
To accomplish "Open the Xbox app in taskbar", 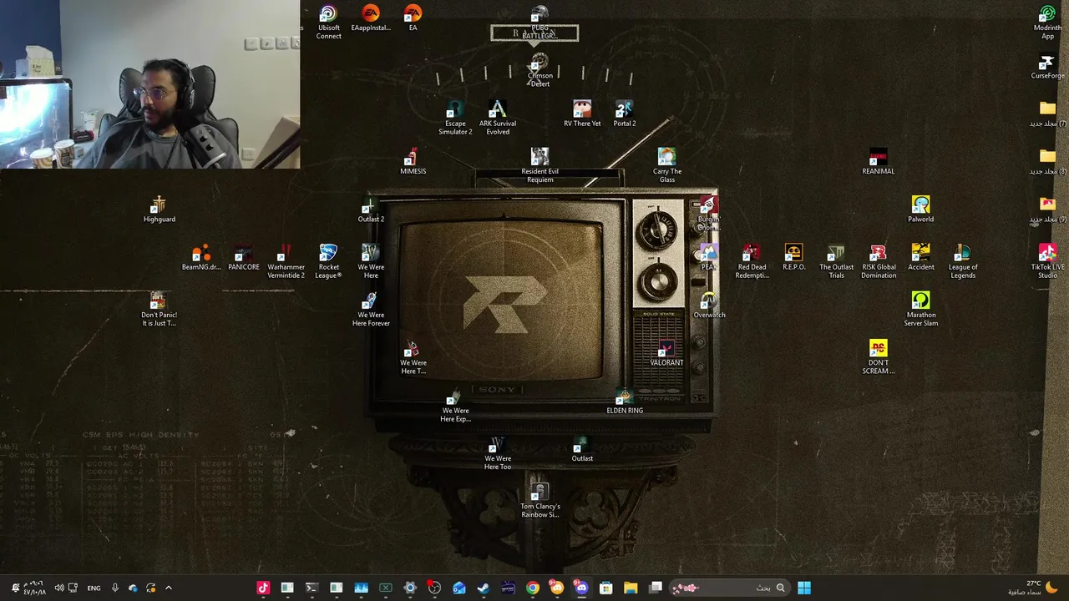I will [x=386, y=588].
